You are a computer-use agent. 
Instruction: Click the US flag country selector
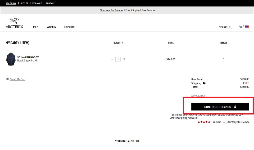[x=247, y=27]
